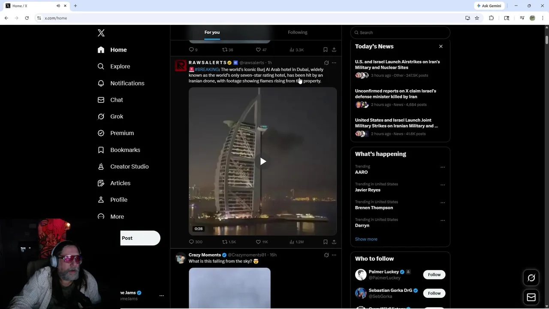The width and height of the screenshot is (549, 309).
Task: Open trending topic Javier Reyes
Action: tap(368, 190)
